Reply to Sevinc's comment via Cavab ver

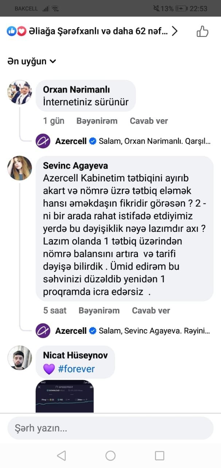point(151,311)
